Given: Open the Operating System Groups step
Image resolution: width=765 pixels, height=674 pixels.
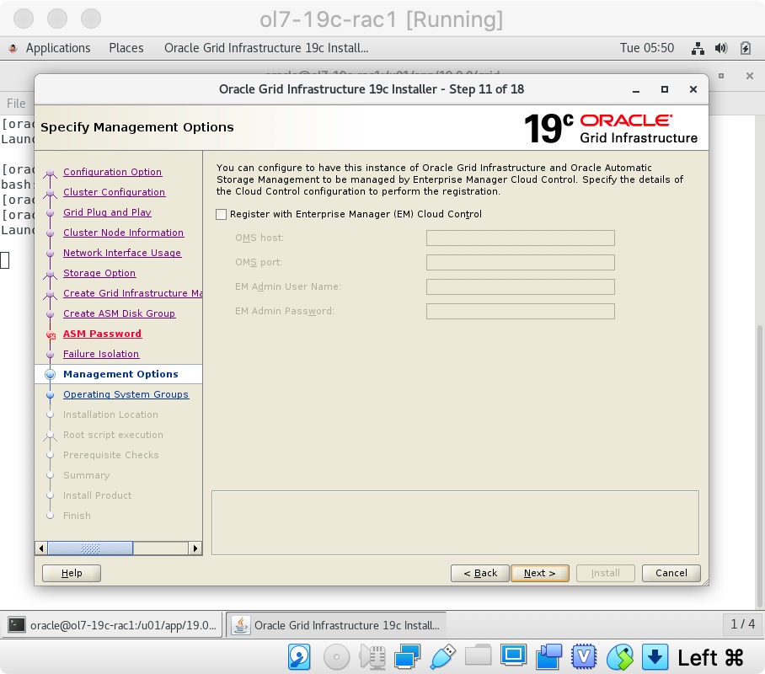Looking at the screenshot, I should [x=126, y=394].
